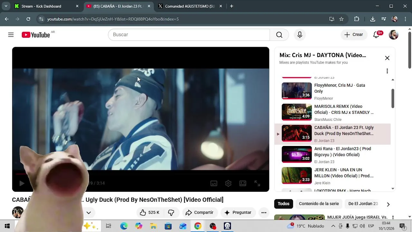This screenshot has height=232, width=412.
Task: Reload the page
Action: [28, 19]
